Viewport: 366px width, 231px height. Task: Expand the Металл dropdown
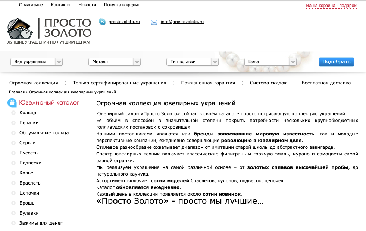coord(114,62)
